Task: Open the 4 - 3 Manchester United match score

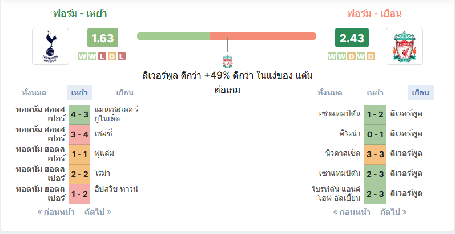Action: tap(79, 114)
